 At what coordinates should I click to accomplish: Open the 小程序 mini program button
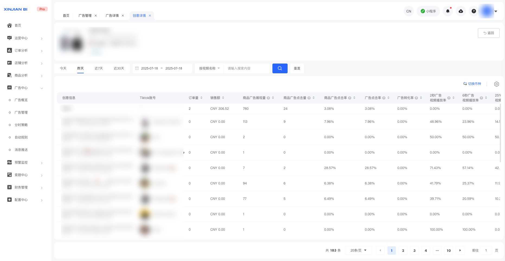coord(428,11)
